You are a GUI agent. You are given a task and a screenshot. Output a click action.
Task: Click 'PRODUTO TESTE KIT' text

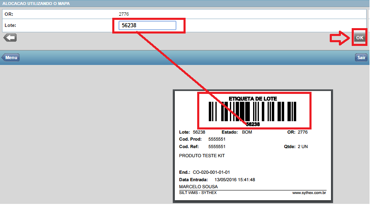click(202, 156)
